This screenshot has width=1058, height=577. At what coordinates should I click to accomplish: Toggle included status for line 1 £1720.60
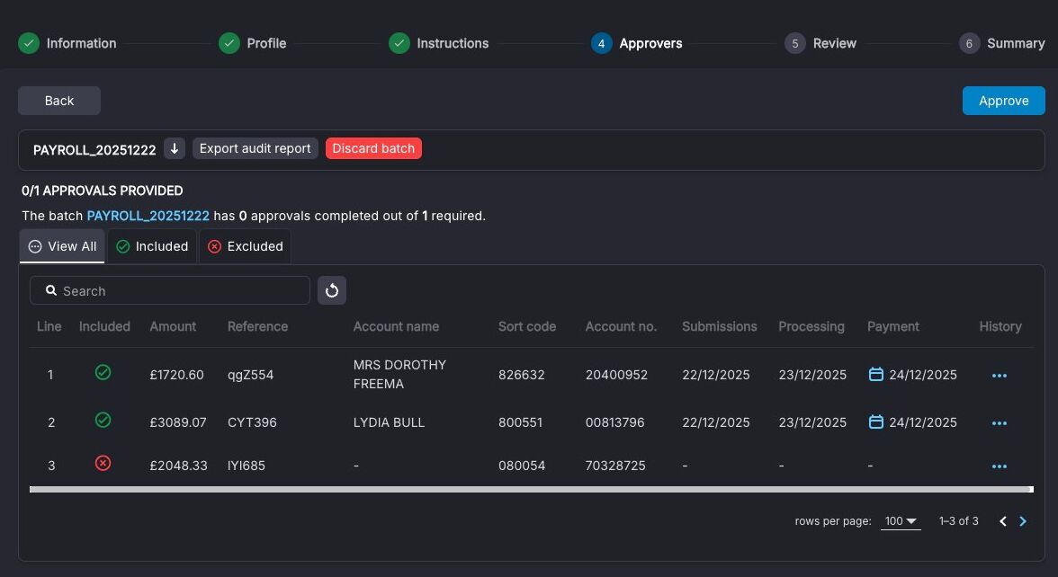pyautogui.click(x=103, y=372)
